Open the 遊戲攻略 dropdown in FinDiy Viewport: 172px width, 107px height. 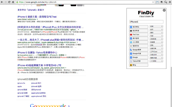pos(156,48)
